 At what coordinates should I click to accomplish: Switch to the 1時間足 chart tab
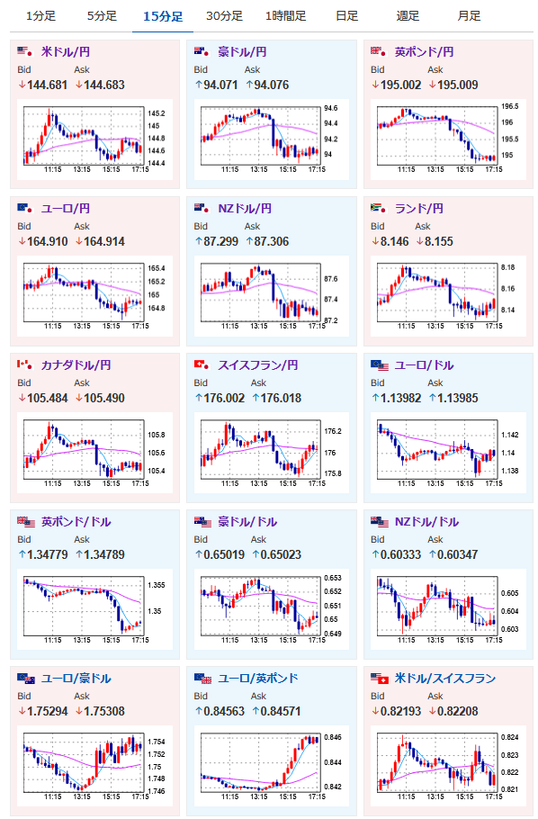285,15
